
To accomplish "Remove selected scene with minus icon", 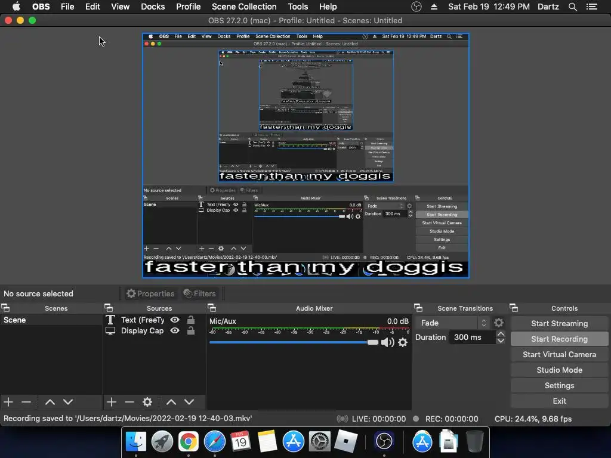I will (x=26, y=401).
